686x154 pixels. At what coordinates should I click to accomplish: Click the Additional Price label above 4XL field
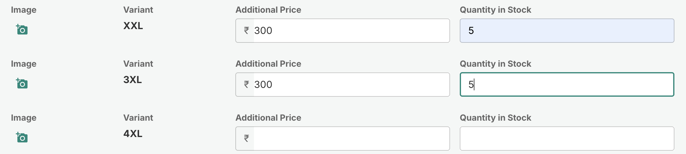pos(268,118)
